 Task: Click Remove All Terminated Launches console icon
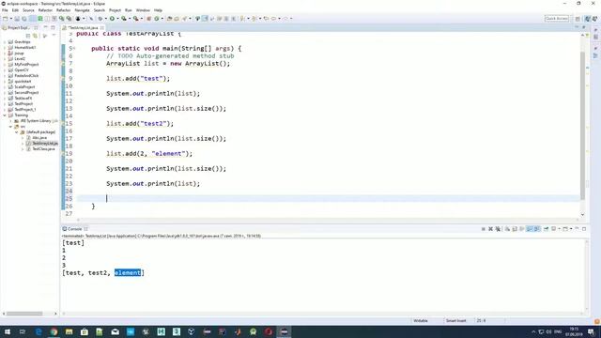click(x=498, y=229)
